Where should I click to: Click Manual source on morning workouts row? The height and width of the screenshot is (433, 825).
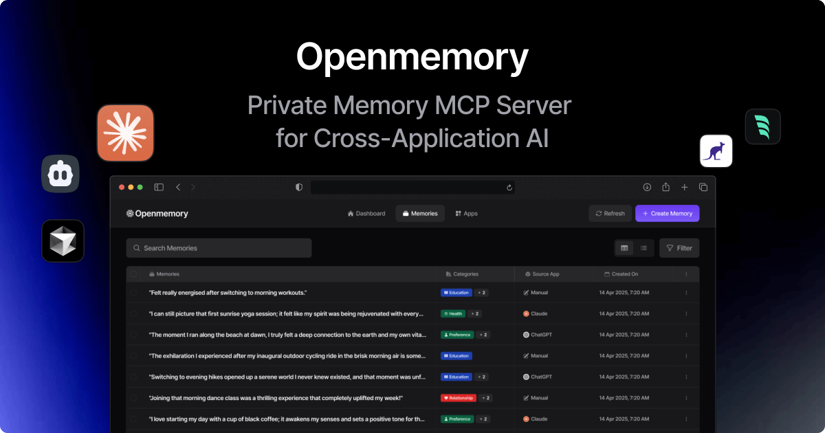pyautogui.click(x=536, y=293)
